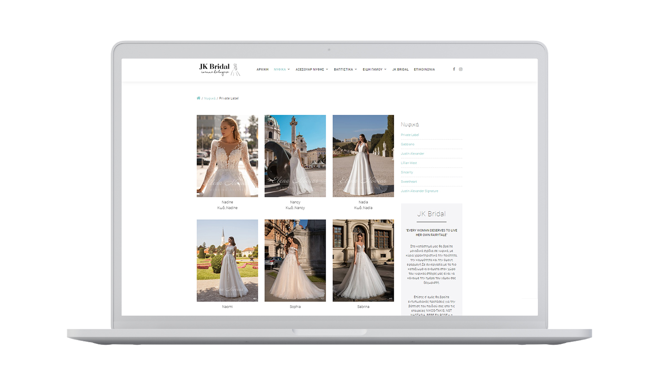This screenshot has height=386, width=659.
Task: Open the Nadine dress thumbnail
Action: pos(227,156)
